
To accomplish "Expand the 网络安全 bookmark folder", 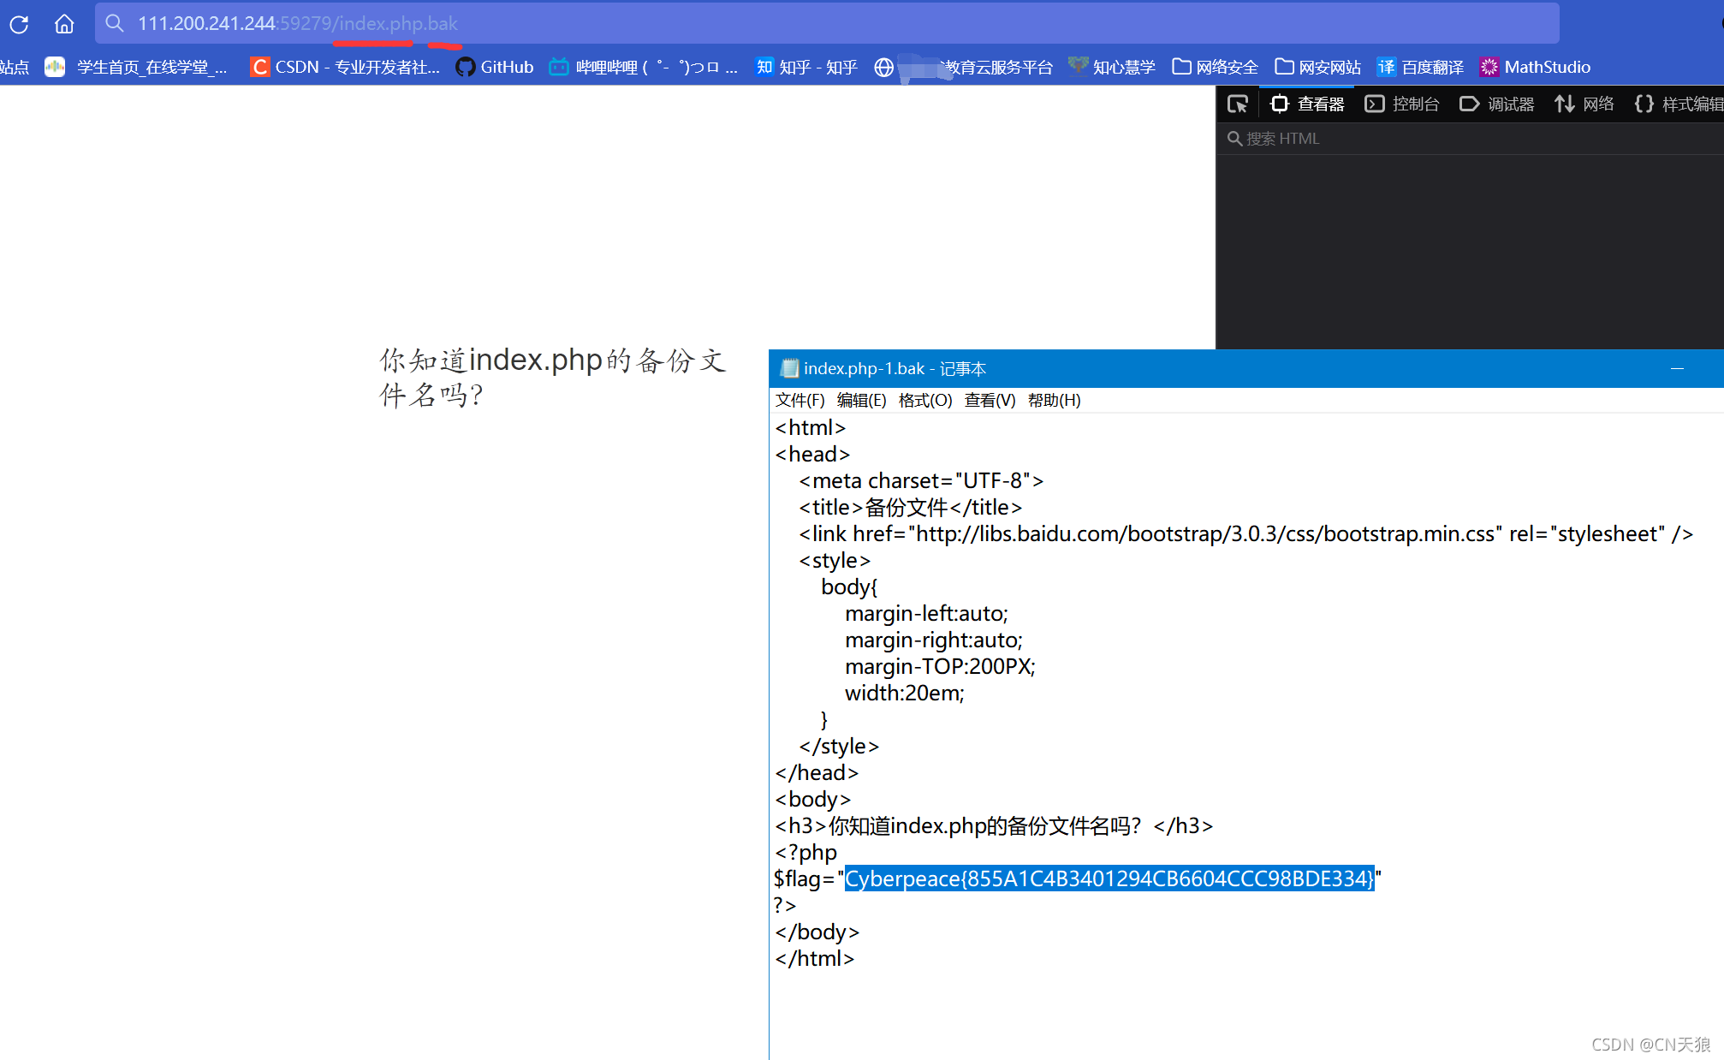I will 1215,67.
